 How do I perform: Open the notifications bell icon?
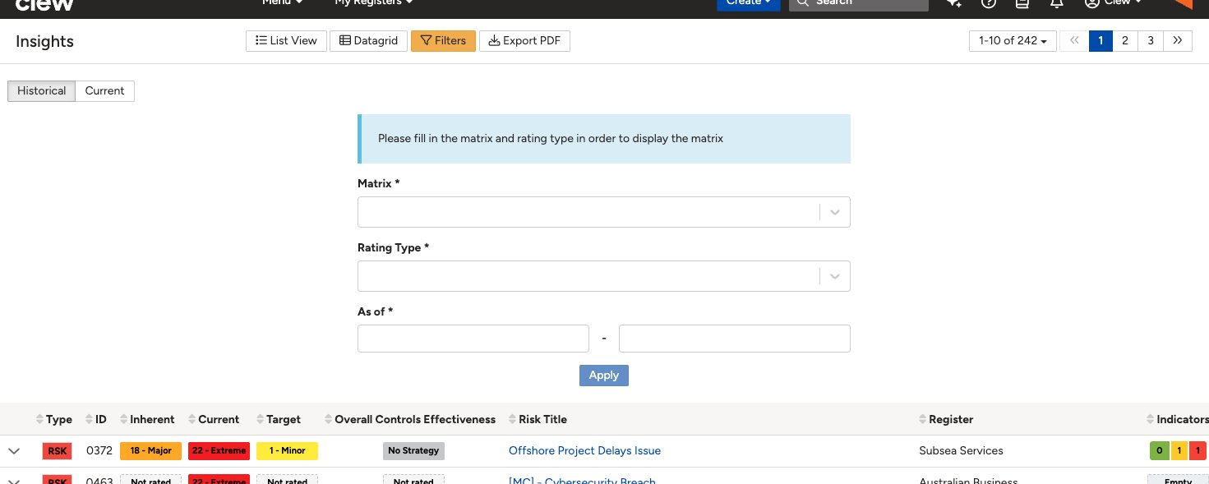pos(1057,2)
